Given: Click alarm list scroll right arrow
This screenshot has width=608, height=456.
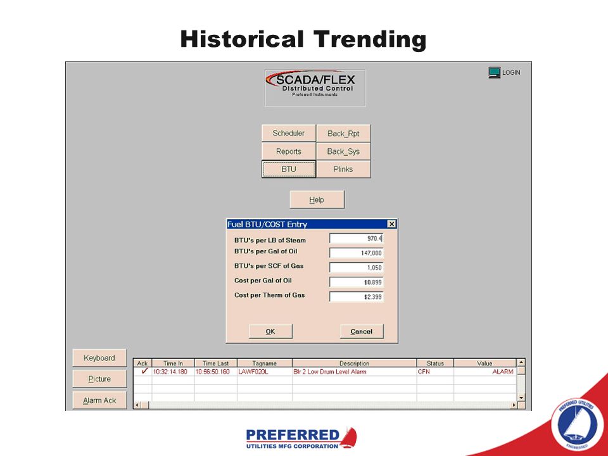Looking at the screenshot, I should 514,405.
